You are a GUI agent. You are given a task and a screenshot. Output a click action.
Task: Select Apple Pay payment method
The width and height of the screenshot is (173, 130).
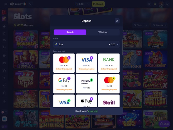pyautogui.click(x=86, y=101)
